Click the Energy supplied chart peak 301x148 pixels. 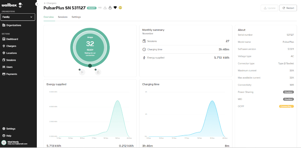coord(117,101)
